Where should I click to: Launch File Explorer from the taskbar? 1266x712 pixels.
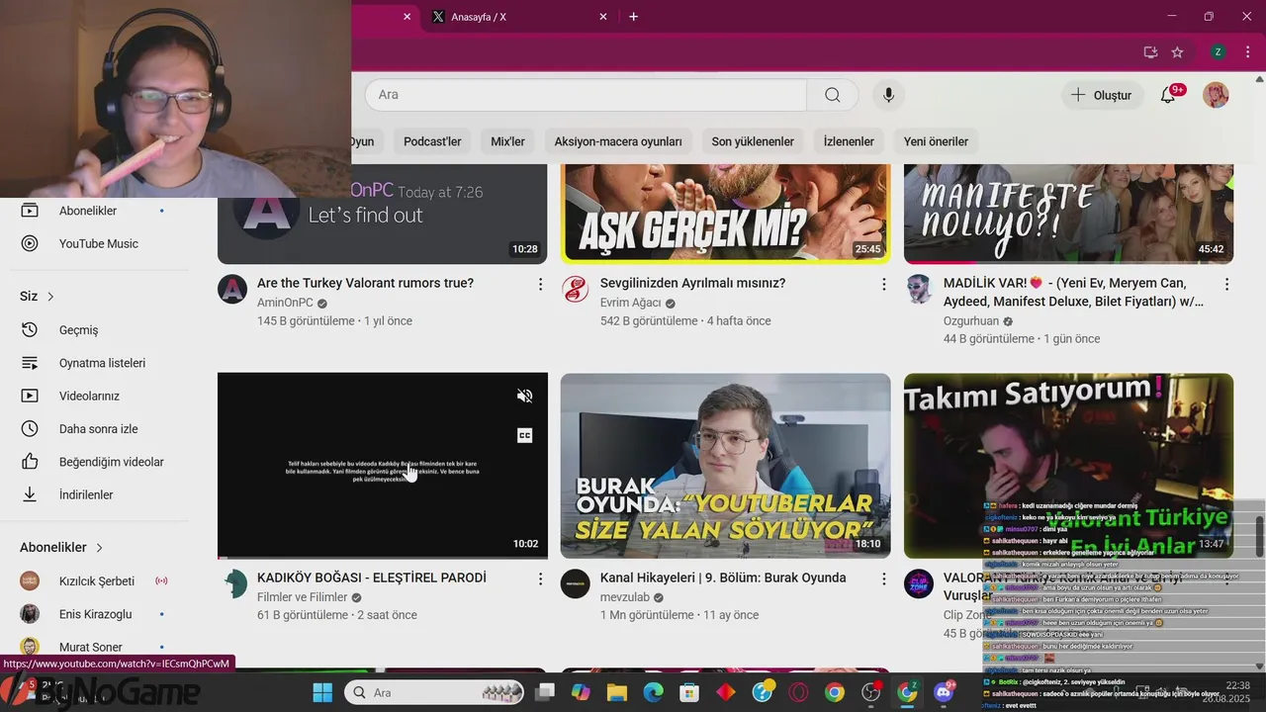pyautogui.click(x=617, y=693)
